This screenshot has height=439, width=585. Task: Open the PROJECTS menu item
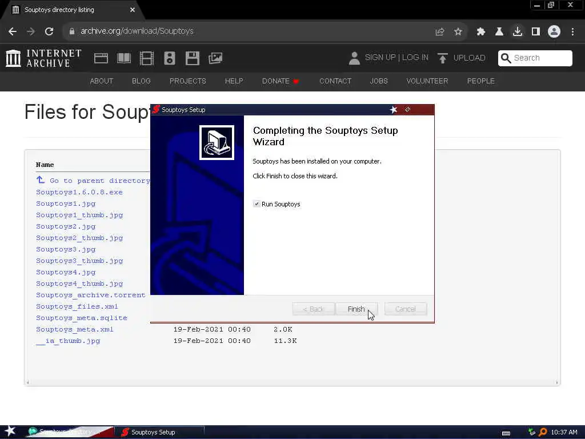(x=187, y=81)
